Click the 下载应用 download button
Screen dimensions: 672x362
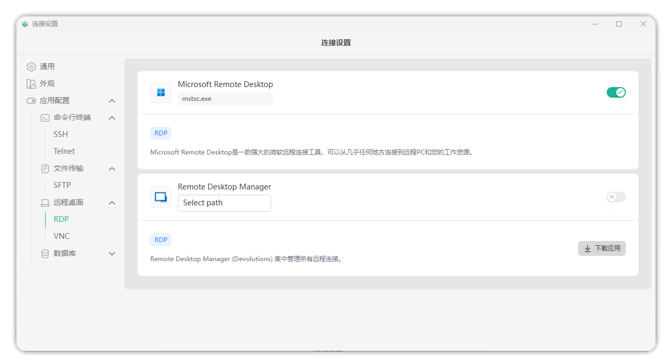coord(601,248)
